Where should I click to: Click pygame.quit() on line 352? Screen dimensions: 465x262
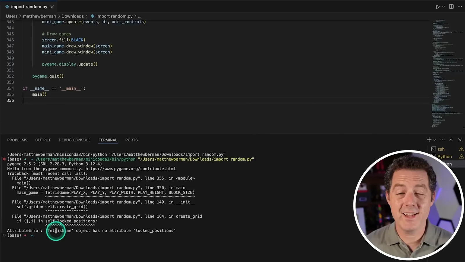(x=48, y=76)
